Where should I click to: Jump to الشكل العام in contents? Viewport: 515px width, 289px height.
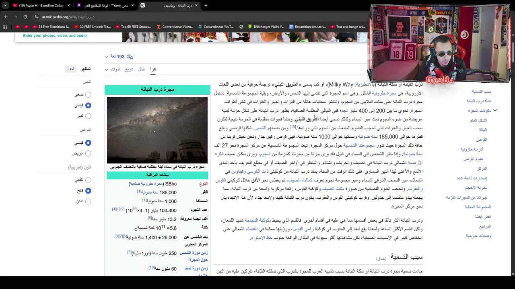pyautogui.click(x=478, y=120)
